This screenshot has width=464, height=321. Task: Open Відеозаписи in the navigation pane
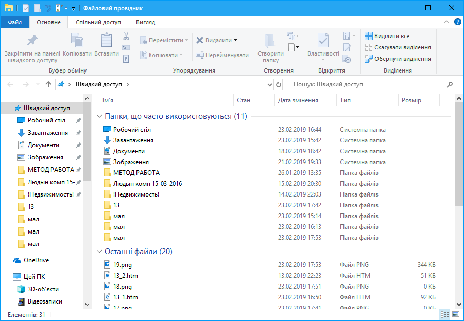tap(40, 301)
